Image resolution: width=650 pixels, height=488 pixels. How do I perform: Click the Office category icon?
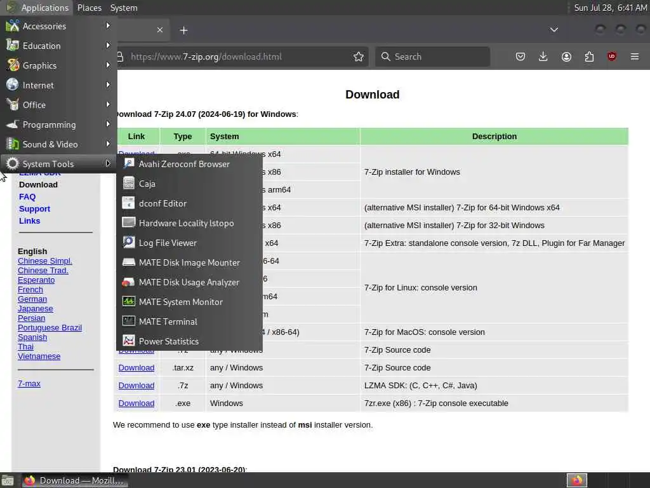coord(13,105)
